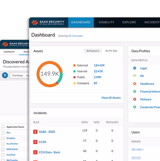Toggle the Application Name select-all checkbox
This screenshot has width=160, height=161.
[x=3, y=127]
